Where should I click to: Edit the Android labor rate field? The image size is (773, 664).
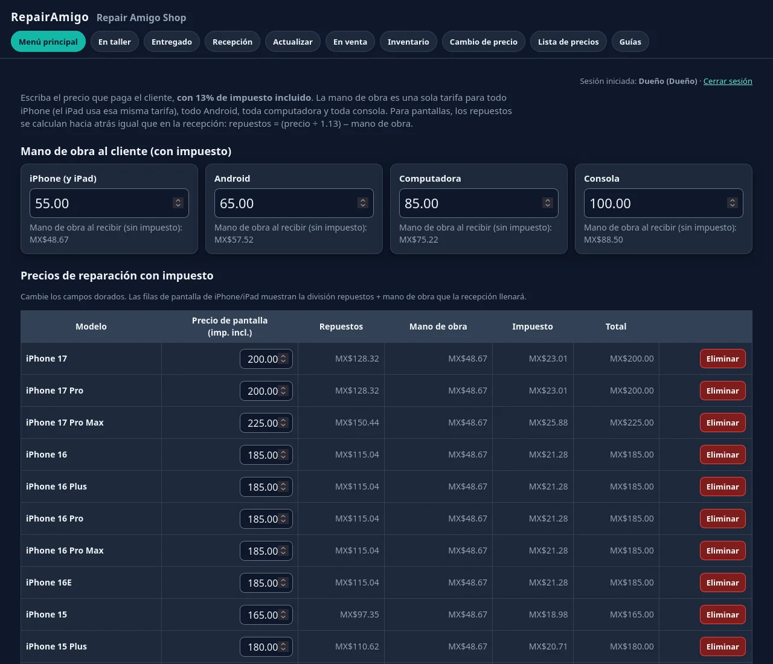294,203
